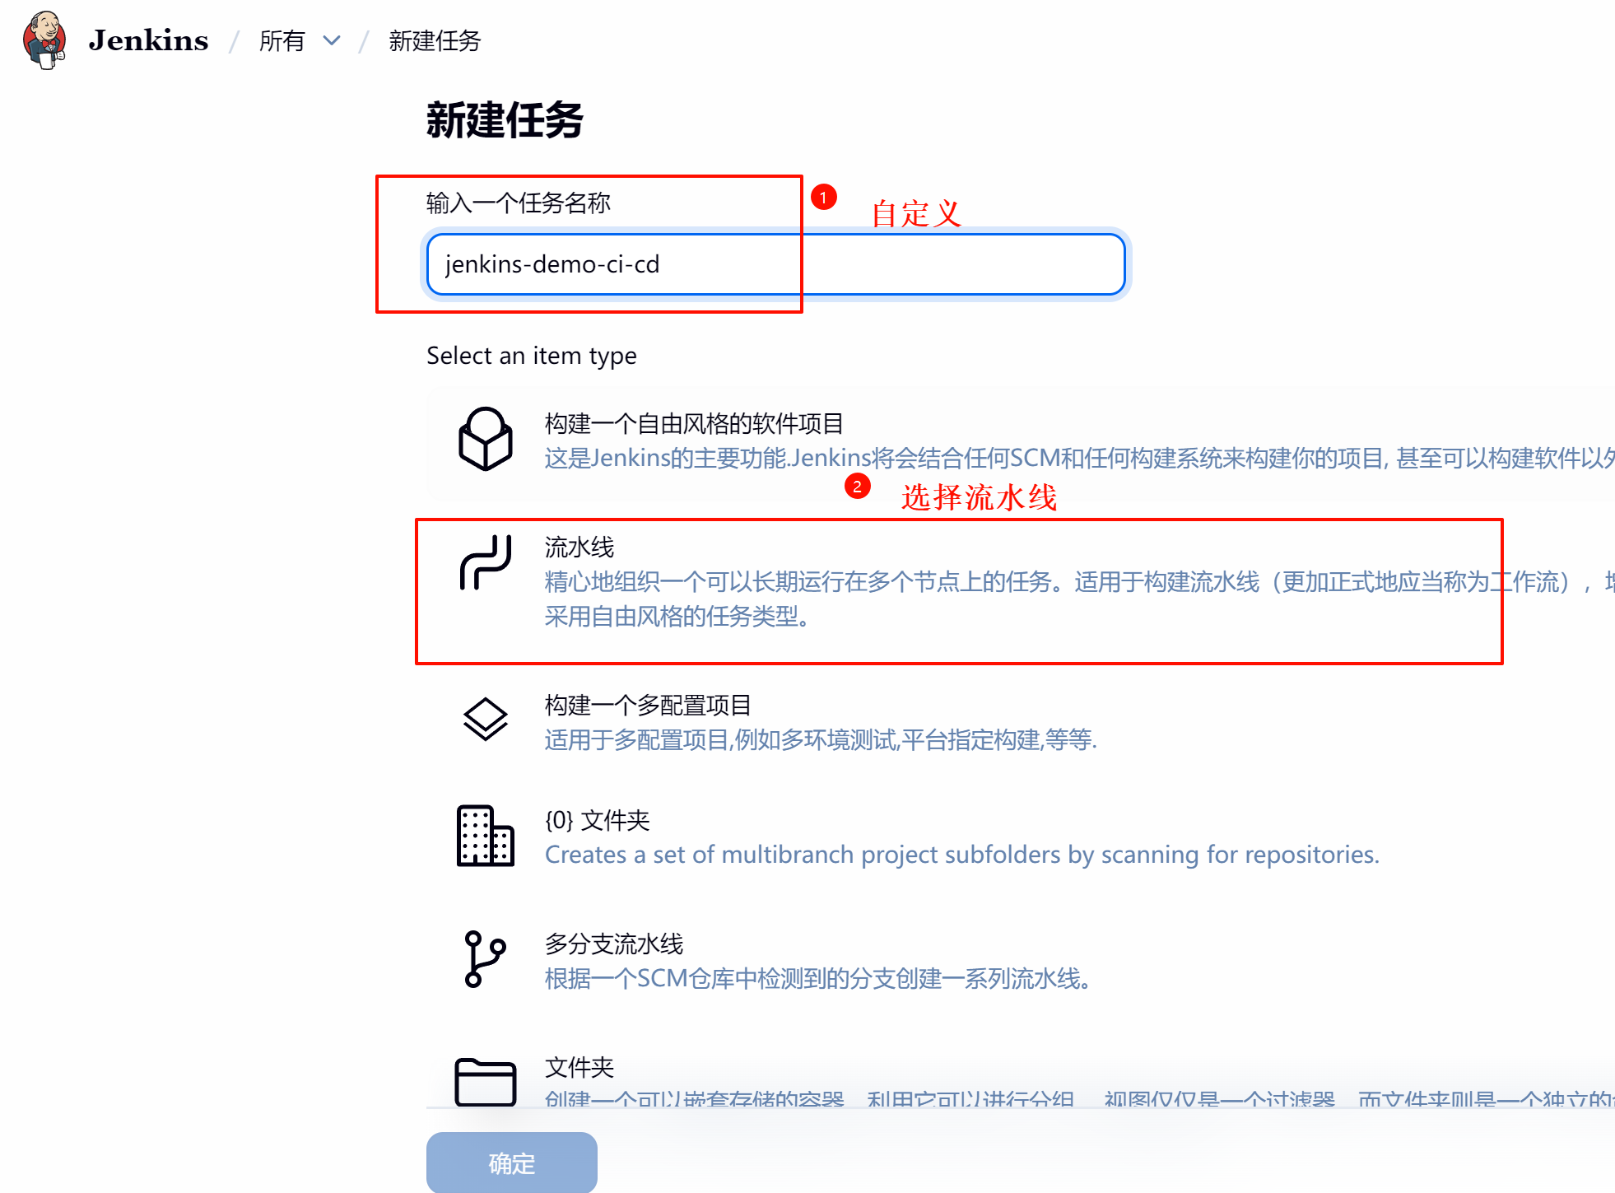Open the 所有 breadcrumb link
The width and height of the screenshot is (1615, 1193).
[x=282, y=40]
